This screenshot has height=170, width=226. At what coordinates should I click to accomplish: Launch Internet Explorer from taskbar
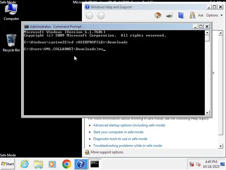click(x=25, y=164)
